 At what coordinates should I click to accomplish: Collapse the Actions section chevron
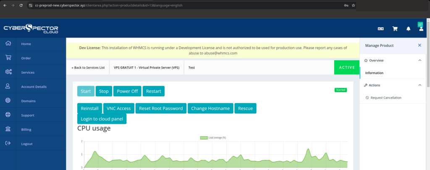(420, 85)
